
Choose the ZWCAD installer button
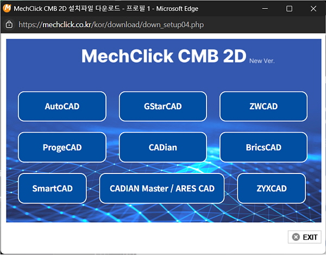coord(264,106)
